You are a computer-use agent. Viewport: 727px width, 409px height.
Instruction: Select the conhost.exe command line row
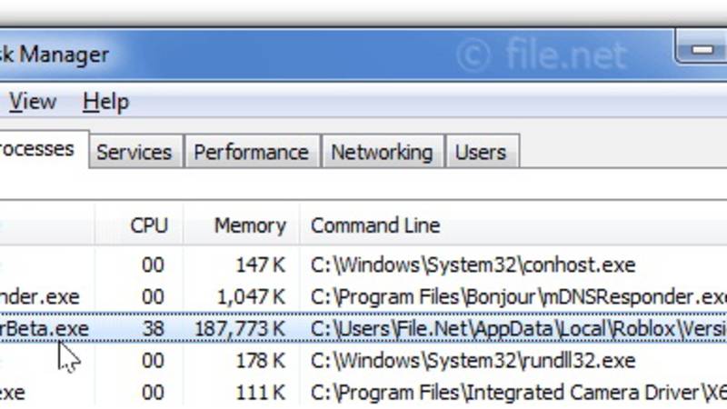(473, 265)
